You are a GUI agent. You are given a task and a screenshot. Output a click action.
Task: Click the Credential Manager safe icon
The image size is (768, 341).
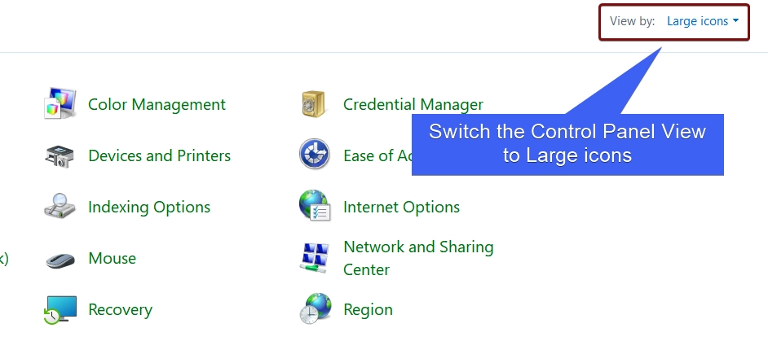(313, 103)
